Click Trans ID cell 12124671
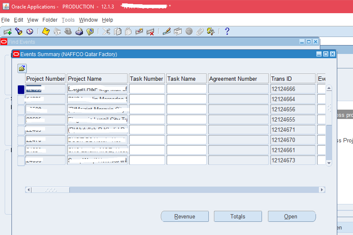The width and height of the screenshot is (353, 235). [293, 130]
